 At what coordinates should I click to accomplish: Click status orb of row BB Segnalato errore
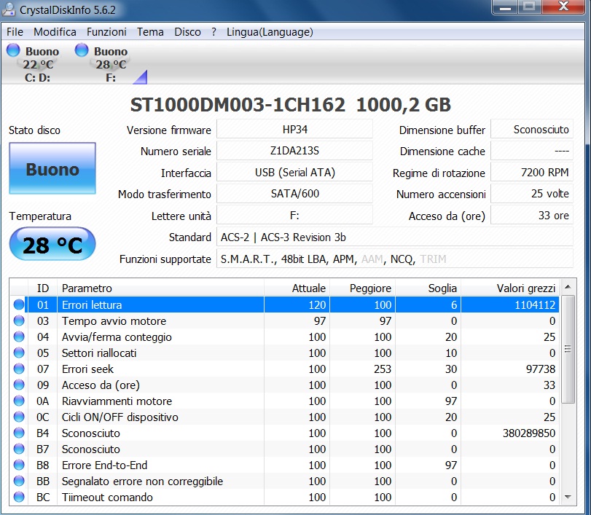click(x=19, y=481)
